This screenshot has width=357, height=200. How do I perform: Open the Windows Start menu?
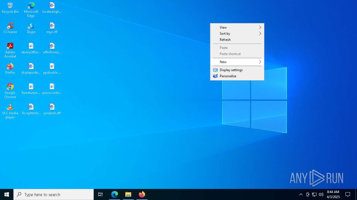[7, 194]
